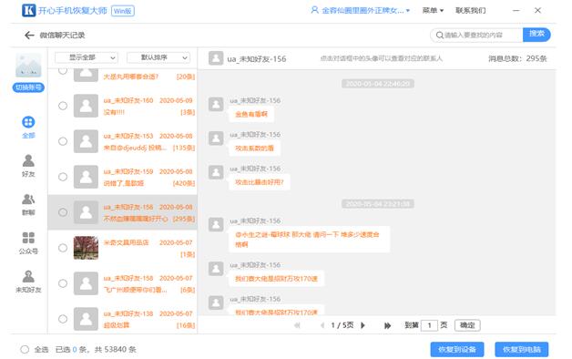Jump to first page of messages
Image resolution: width=572 pixels, height=359 pixels.
297,325
